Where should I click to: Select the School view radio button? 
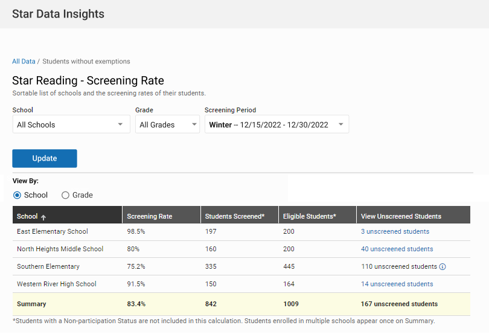coord(17,195)
